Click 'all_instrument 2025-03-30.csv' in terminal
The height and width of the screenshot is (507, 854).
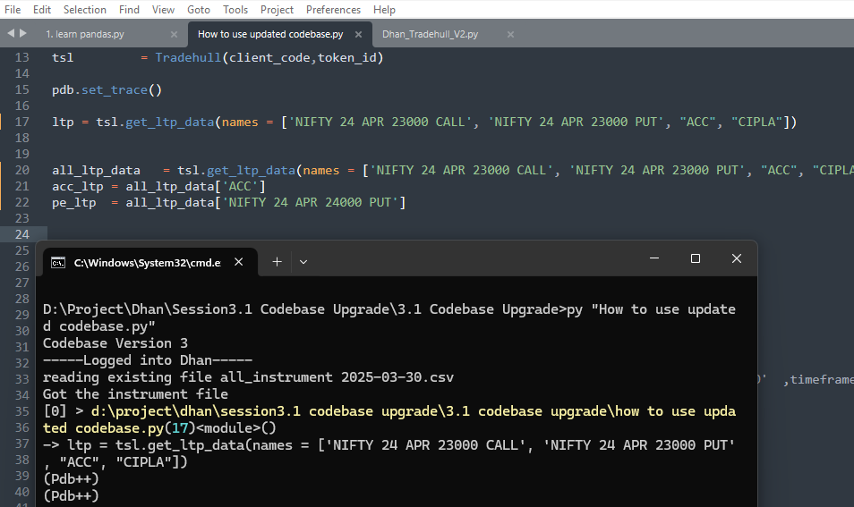coord(337,377)
